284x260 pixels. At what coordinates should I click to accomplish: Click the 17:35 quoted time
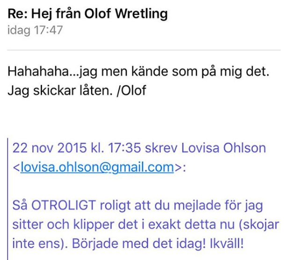[x=124, y=148]
